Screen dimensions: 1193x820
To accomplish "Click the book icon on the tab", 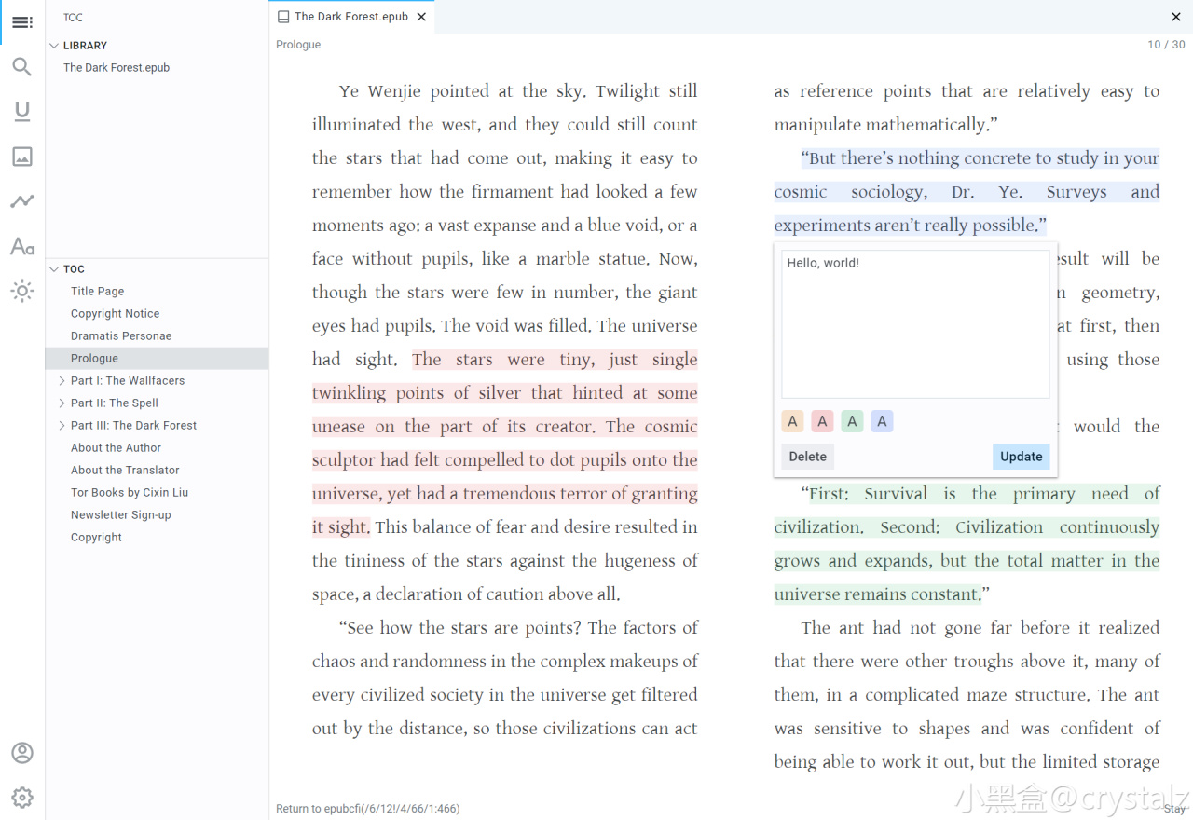I will (x=283, y=17).
